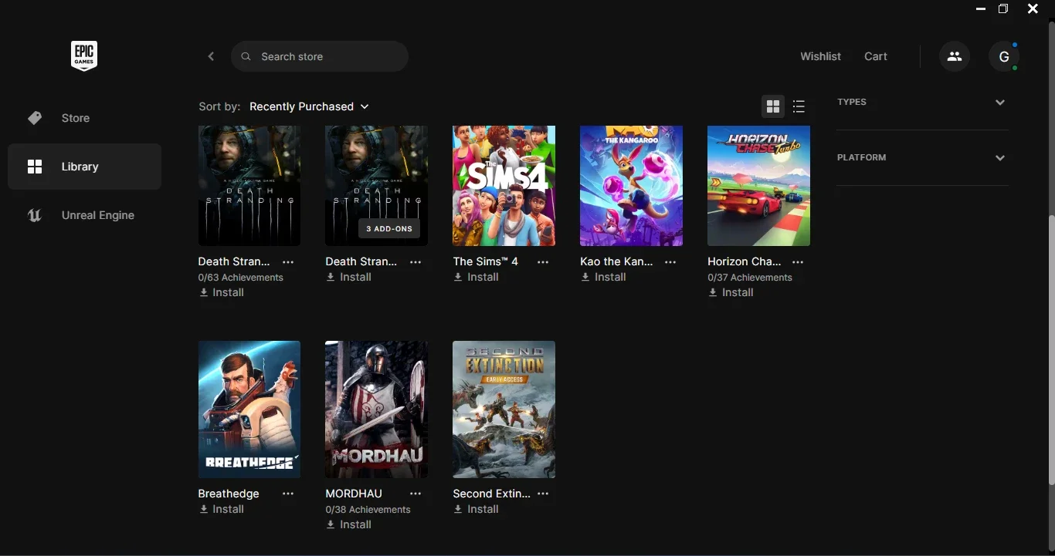Restore down the launcher window
Image resolution: width=1055 pixels, height=556 pixels.
(x=1003, y=9)
